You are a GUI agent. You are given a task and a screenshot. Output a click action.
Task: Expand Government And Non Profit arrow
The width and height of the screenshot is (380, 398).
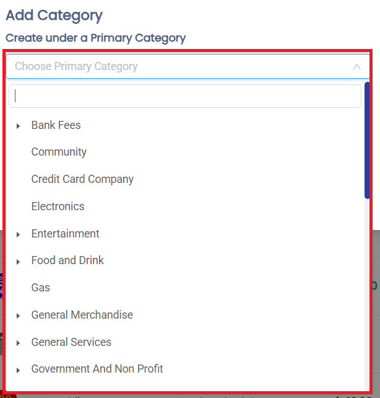(19, 370)
